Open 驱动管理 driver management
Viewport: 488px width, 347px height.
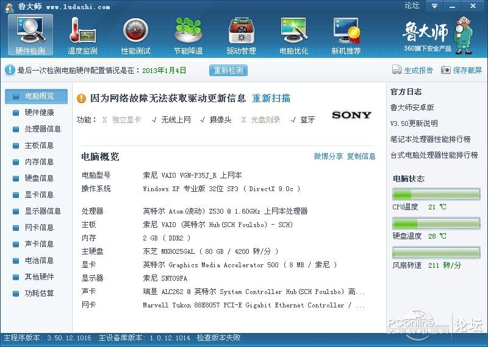[241, 35]
